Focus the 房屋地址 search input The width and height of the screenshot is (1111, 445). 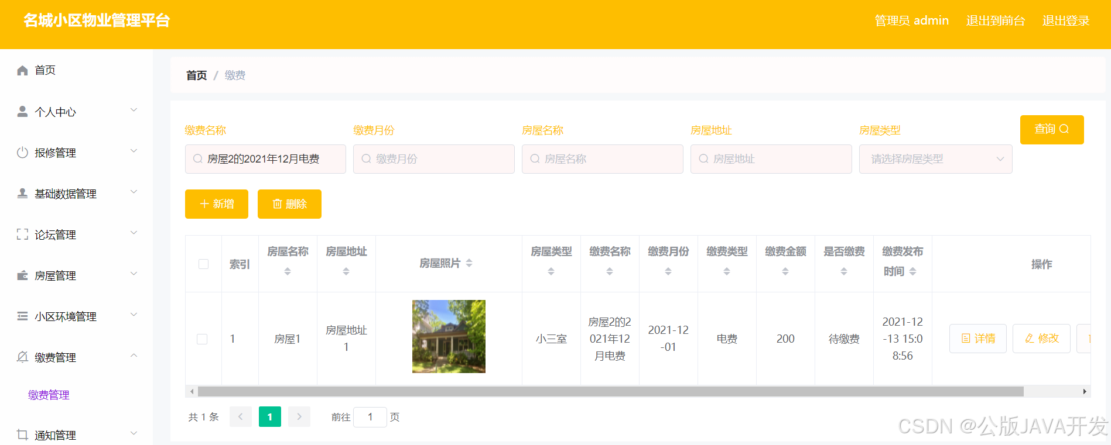pyautogui.click(x=771, y=159)
